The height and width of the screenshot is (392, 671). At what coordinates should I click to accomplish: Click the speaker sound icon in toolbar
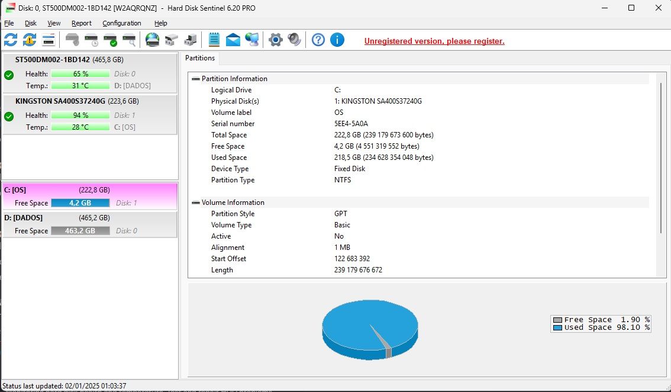click(x=295, y=40)
